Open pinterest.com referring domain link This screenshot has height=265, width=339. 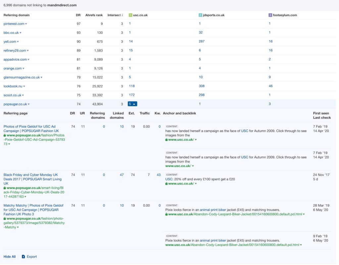(x=14, y=24)
